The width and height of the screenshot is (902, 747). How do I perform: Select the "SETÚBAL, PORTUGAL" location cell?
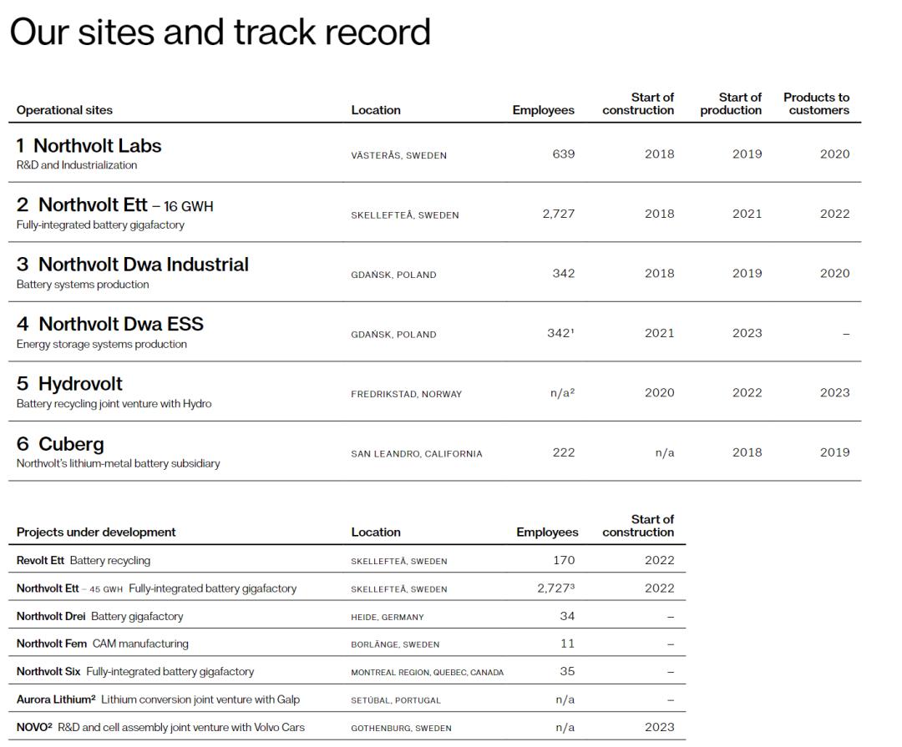pyautogui.click(x=396, y=700)
